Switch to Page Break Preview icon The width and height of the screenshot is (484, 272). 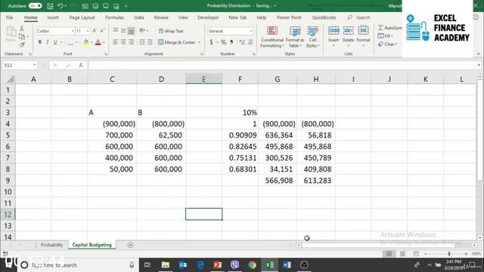[416, 254]
